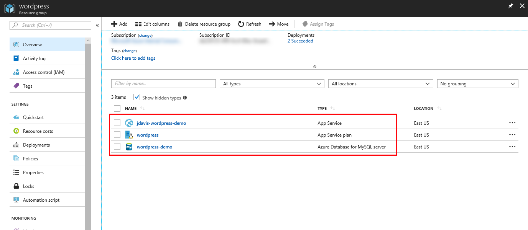
Task: Click the Policies icon in sidebar
Action: point(16,158)
